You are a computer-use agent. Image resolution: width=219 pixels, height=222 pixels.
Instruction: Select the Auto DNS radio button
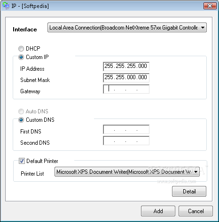tap(21, 111)
